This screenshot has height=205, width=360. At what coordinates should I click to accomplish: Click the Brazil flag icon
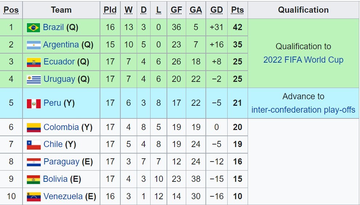point(33,28)
